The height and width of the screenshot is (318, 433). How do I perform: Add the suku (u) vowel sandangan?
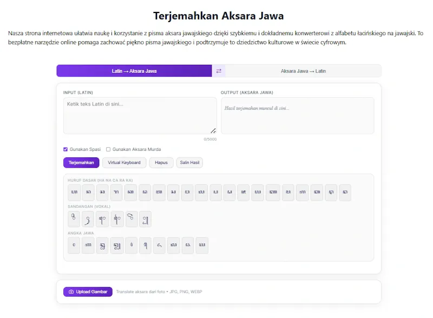click(88, 219)
